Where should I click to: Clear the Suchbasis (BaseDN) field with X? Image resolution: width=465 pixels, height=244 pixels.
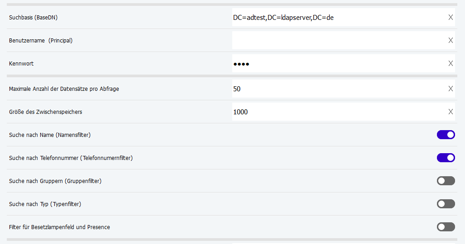click(451, 18)
